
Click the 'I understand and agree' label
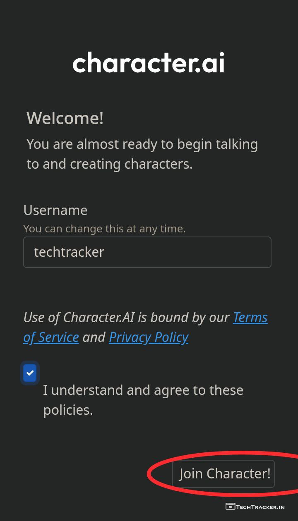tap(143, 390)
